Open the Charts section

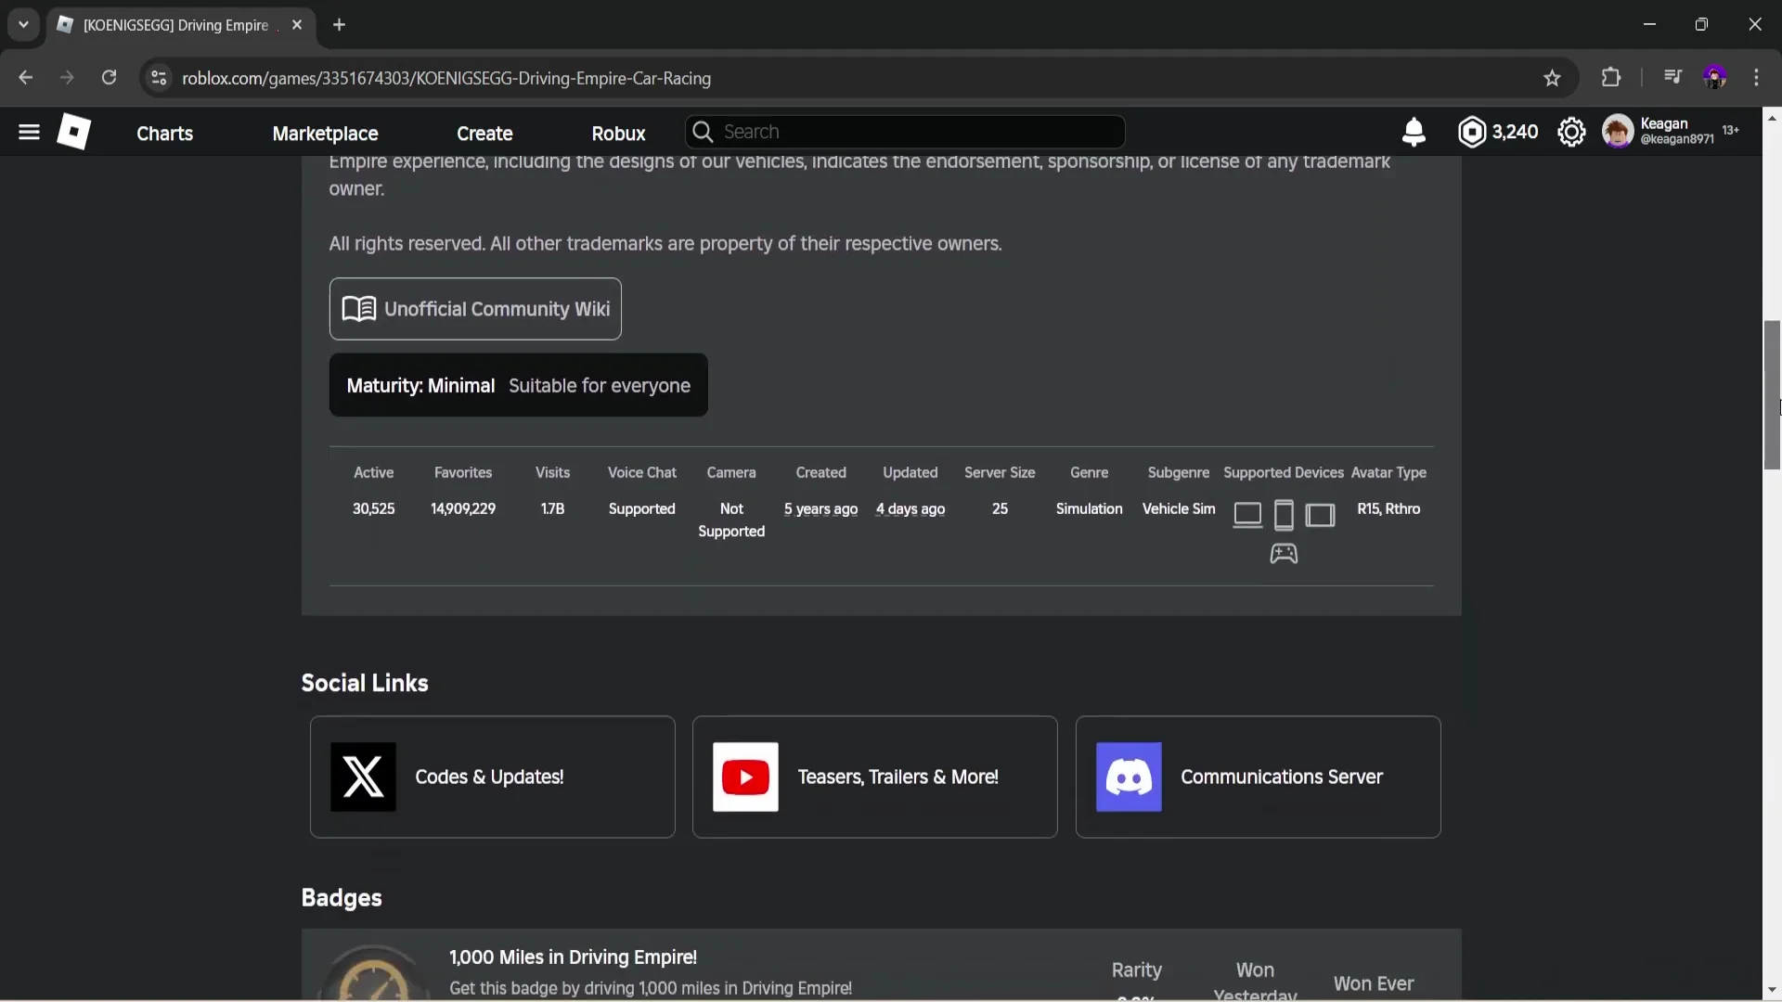165,133
